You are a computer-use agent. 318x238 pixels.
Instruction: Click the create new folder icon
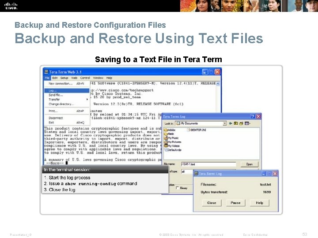241,123
